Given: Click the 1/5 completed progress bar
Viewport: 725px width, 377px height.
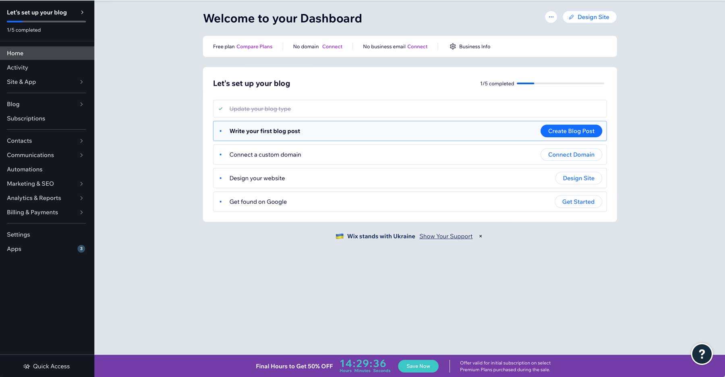Looking at the screenshot, I should (x=560, y=83).
